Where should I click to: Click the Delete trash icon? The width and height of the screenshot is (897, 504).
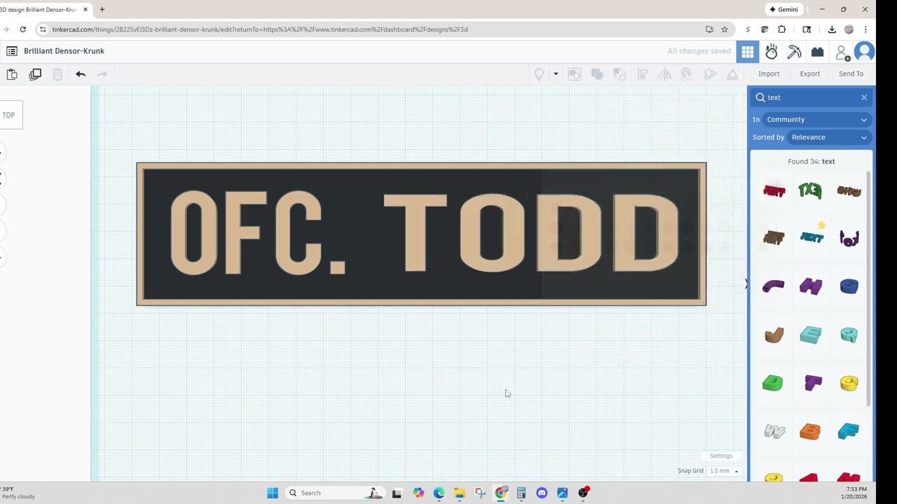[57, 74]
